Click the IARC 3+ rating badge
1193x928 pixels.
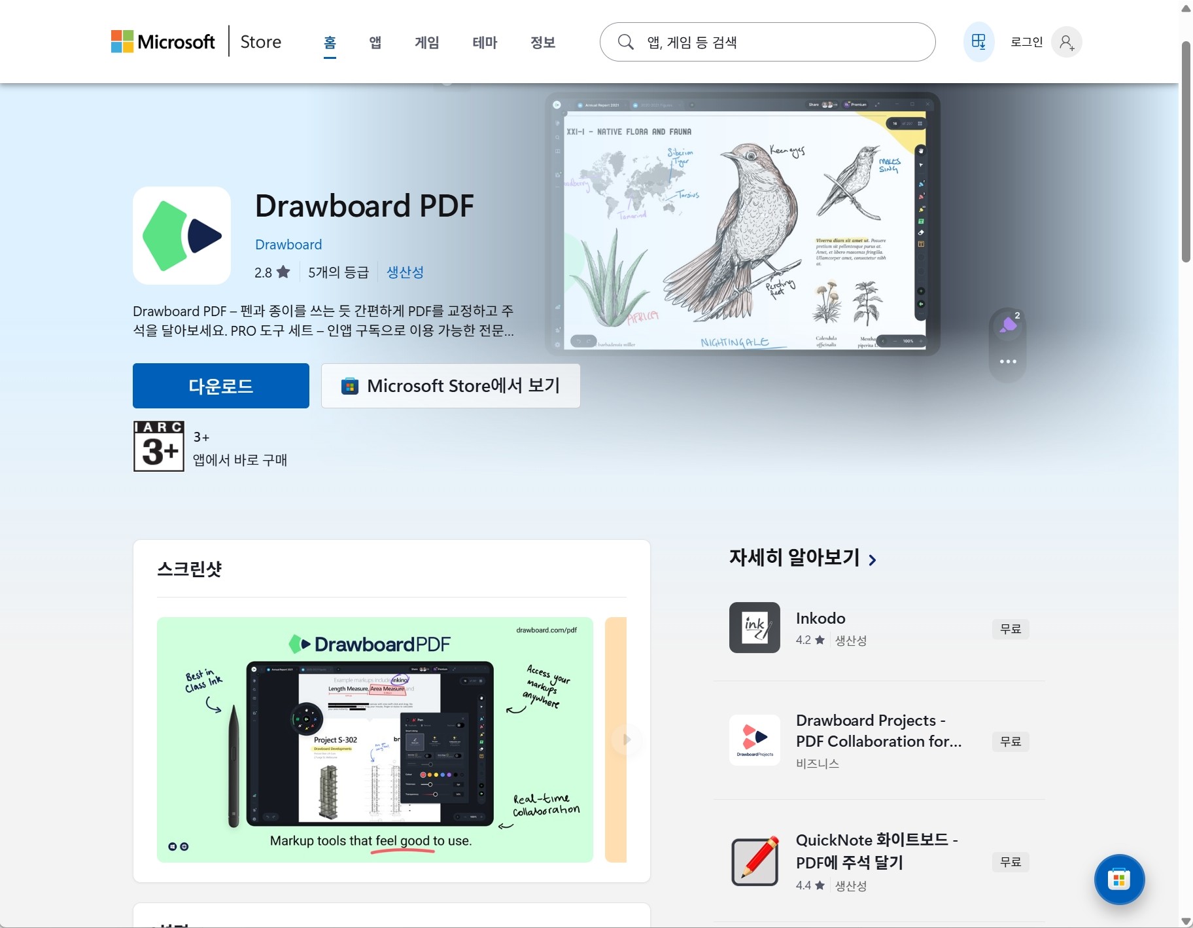coord(159,446)
